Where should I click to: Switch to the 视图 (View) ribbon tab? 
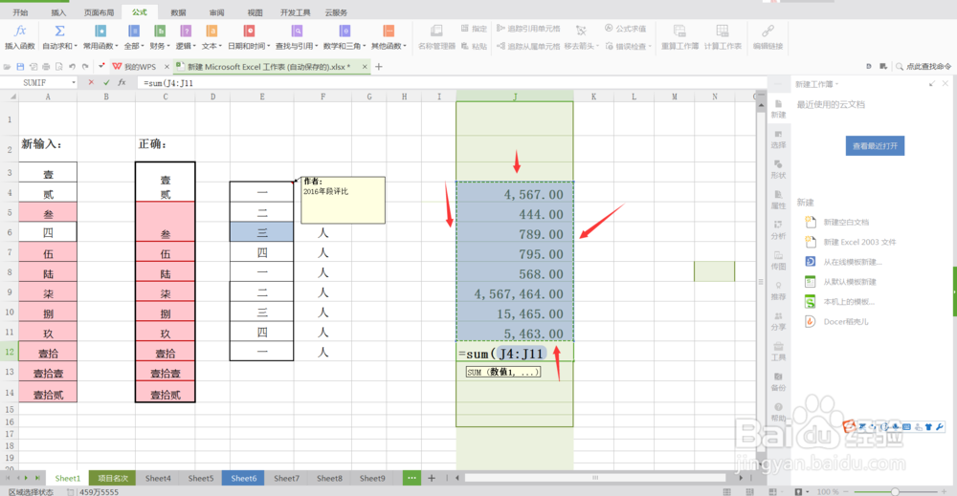pyautogui.click(x=256, y=12)
